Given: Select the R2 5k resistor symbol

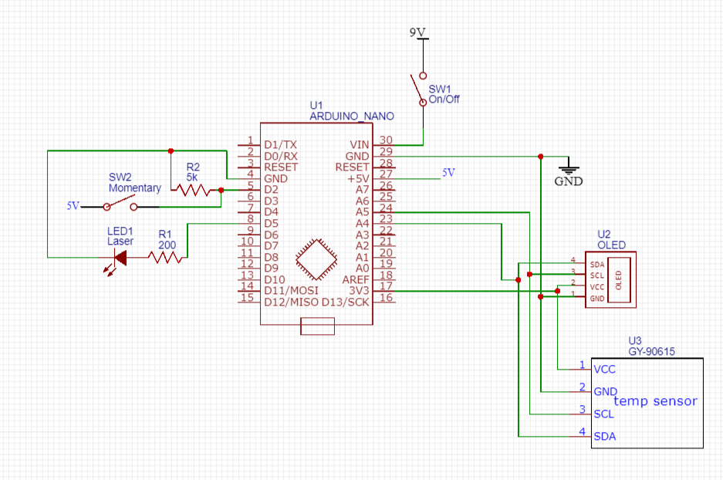Looking at the screenshot, I should pyautogui.click(x=193, y=190).
